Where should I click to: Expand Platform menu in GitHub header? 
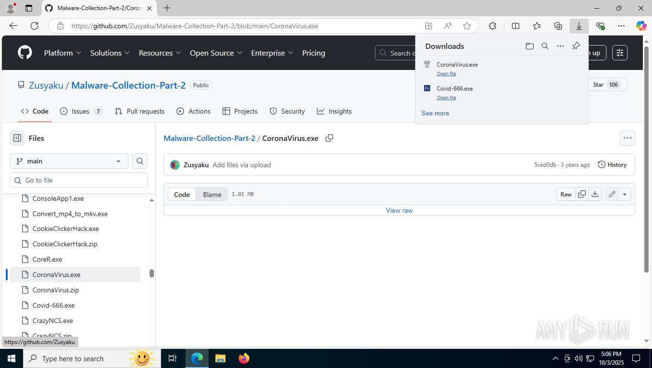tap(62, 53)
